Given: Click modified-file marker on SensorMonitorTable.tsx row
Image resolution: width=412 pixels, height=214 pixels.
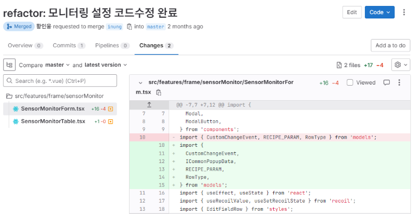Looking at the screenshot, I should [111, 121].
